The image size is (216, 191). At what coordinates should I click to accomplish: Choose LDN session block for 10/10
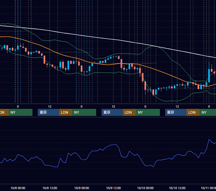193,112
